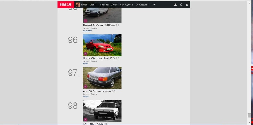Click the 30 badge on the ZAZ 1102 photo
253x125 pixels.
(85, 119)
